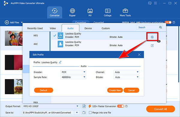
Task: Expand the Encoder PCM dropdown
Action: [x=73, y=72]
